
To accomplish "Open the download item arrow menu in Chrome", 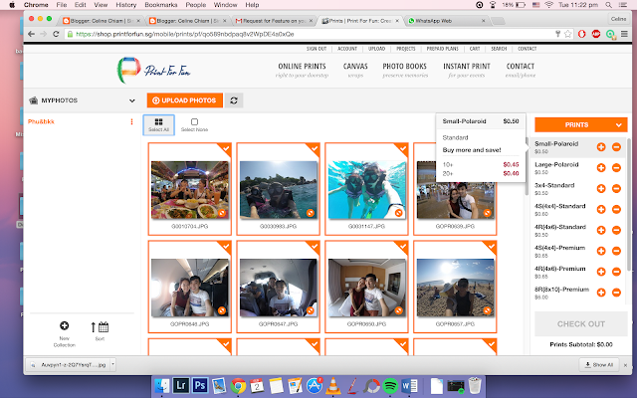I will tap(112, 364).
